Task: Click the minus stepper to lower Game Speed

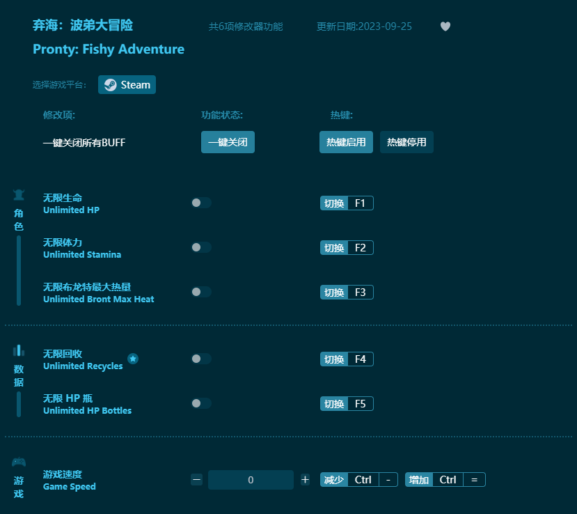Action: point(196,479)
